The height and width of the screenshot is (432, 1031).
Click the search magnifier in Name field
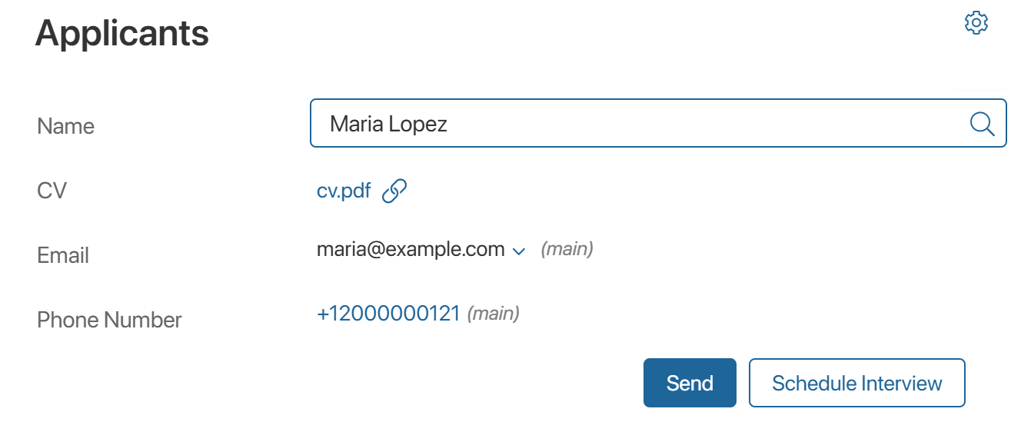982,123
